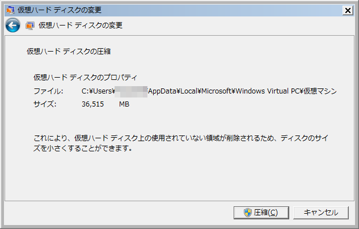This screenshot has width=359, height=229.
Task: Click header text 仮想ハード ディスクの変更 next to back arrow
Action: click(x=81, y=25)
